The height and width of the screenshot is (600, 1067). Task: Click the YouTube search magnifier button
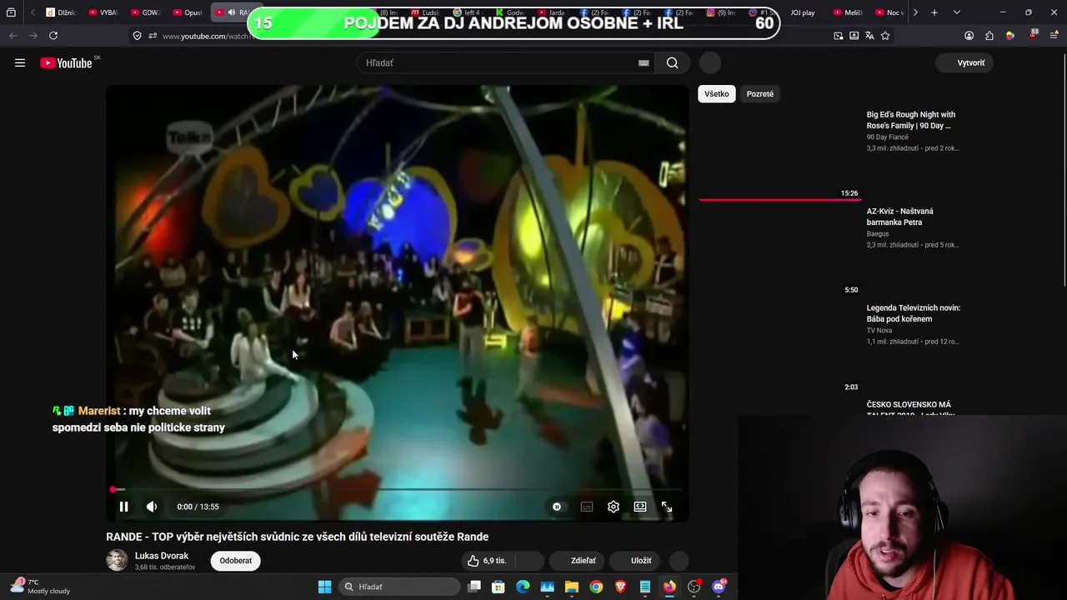672,62
